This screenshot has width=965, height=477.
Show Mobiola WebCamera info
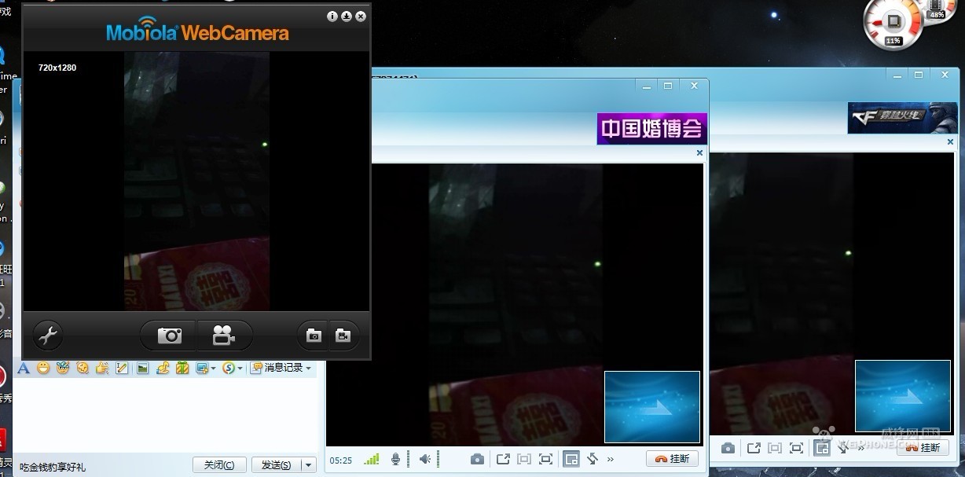(332, 17)
